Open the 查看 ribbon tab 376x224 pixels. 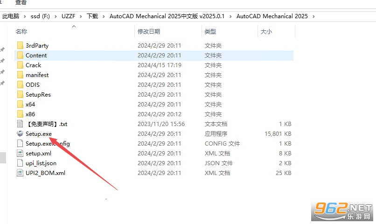(x=21, y=2)
